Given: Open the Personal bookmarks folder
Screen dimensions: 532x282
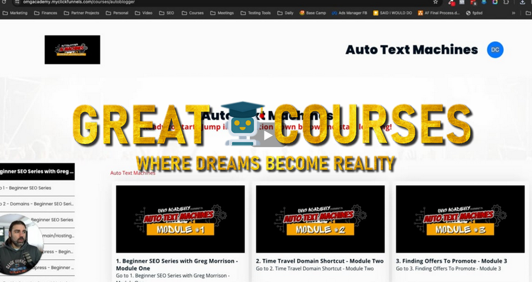Looking at the screenshot, I should coord(117,13).
